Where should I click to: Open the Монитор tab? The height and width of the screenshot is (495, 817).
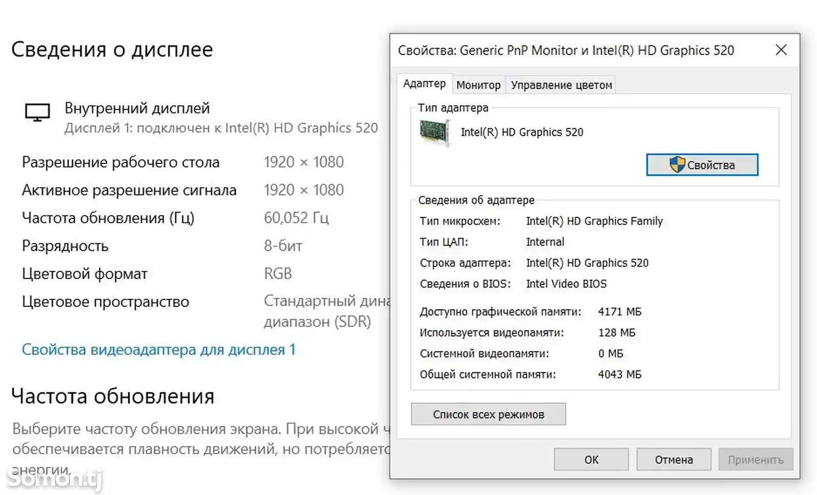click(478, 85)
